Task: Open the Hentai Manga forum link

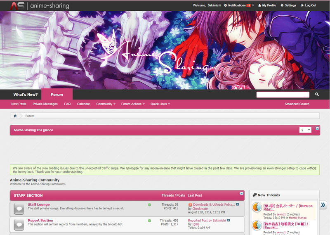Action: (297, 218)
